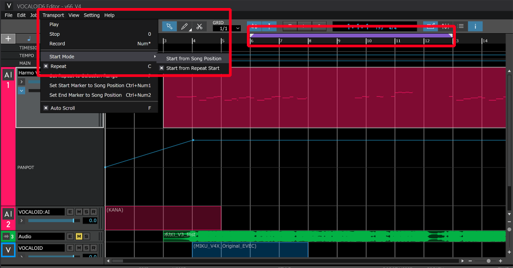Click the blue info 'i' panel button

pos(475,26)
